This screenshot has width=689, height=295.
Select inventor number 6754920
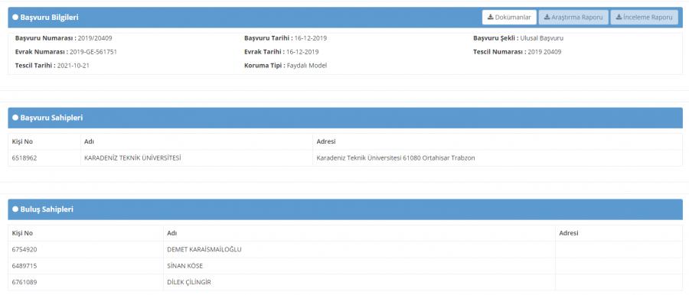[x=24, y=249]
